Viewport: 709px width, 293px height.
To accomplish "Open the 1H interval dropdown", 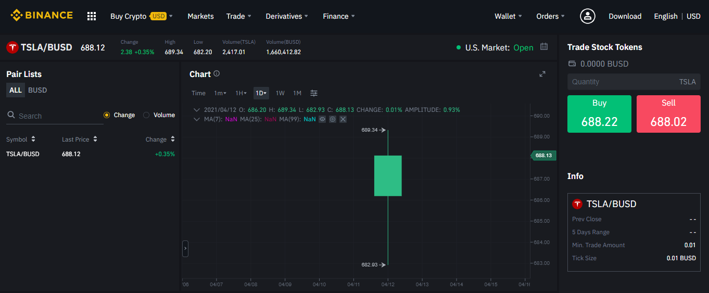I will (241, 93).
